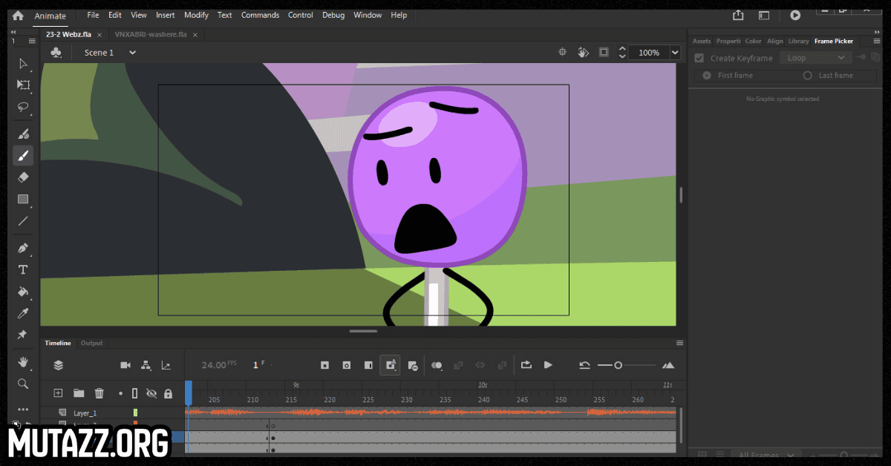This screenshot has height=466, width=891.
Task: Select the Selection tool
Action: [23, 64]
